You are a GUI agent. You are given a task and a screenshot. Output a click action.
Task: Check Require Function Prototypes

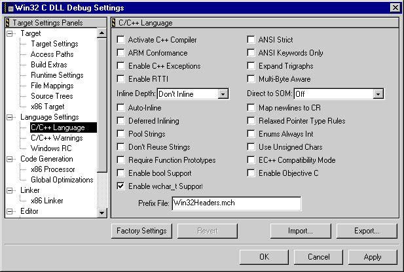click(x=120, y=160)
